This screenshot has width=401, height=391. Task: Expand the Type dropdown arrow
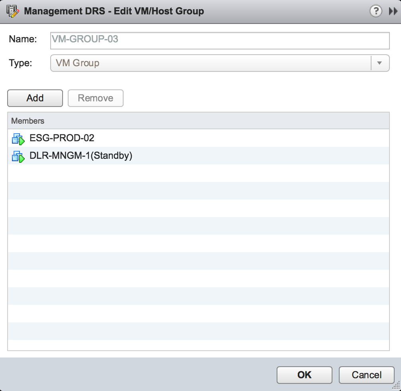[379, 63]
